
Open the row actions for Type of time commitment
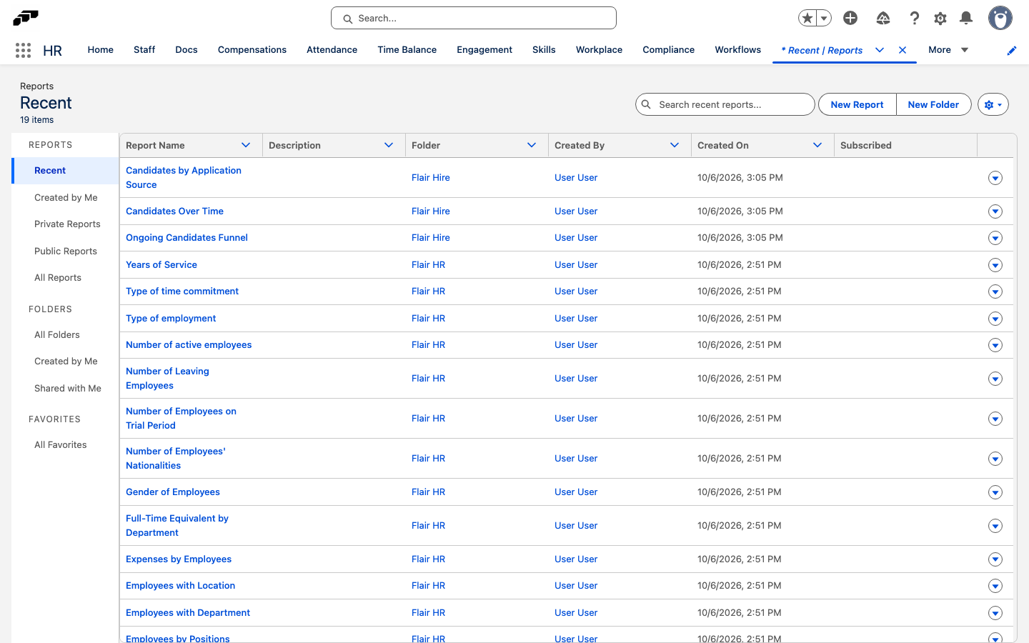995,291
